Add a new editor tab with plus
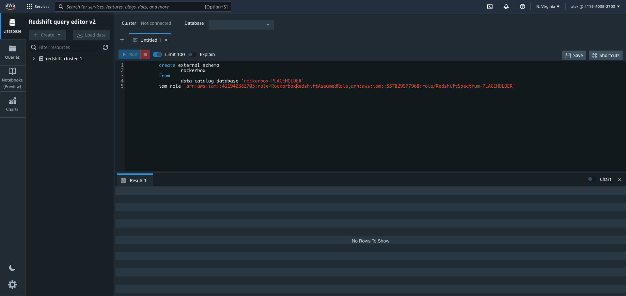 point(122,40)
